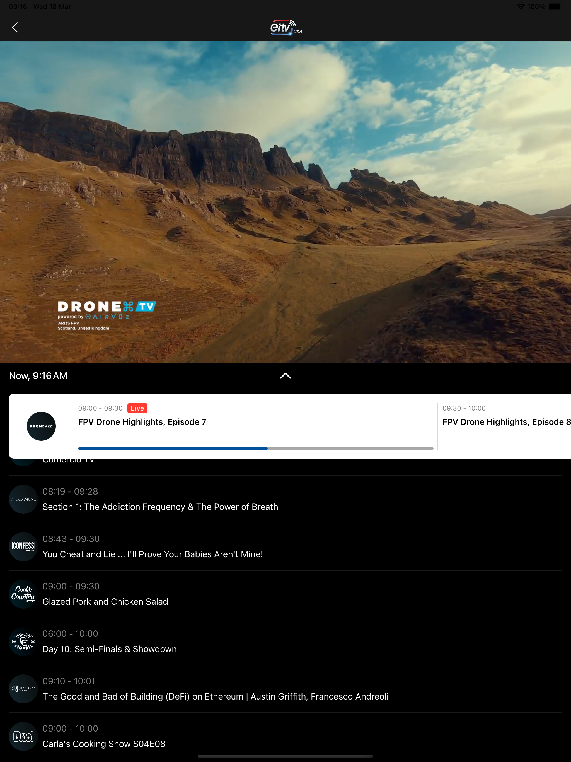Viewport: 571px width, 762px height.
Task: Tap the Wi-Fi status icon
Action: [x=521, y=6]
